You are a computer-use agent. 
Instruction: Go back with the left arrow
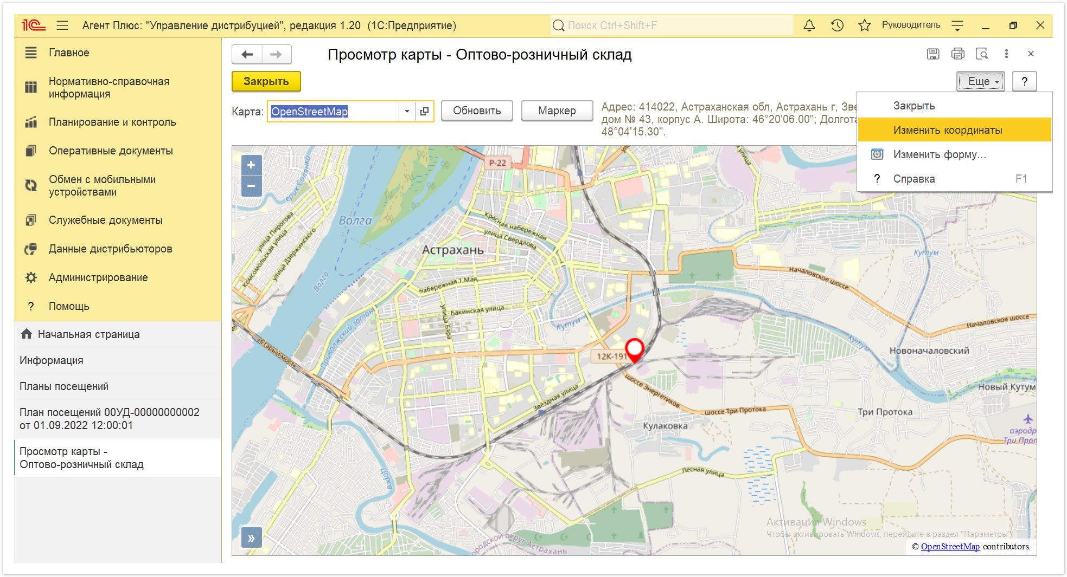coord(247,54)
